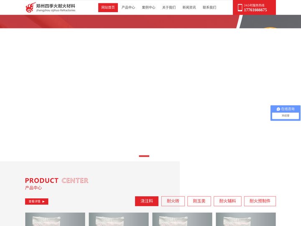Viewport: 301px width, 226px height.
Task: Open the 网站首页 menu item
Action: click(108, 8)
